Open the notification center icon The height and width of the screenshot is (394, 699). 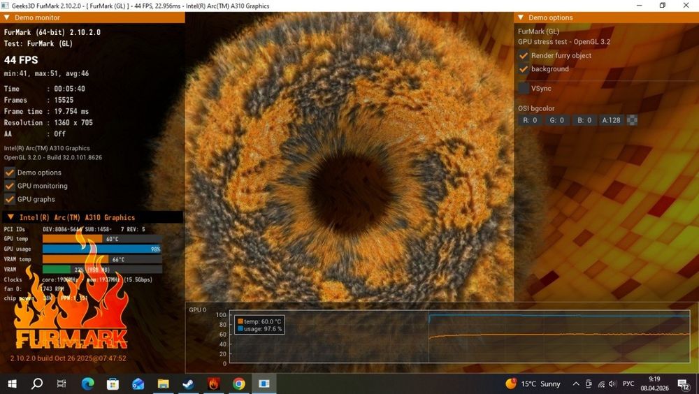tap(684, 384)
